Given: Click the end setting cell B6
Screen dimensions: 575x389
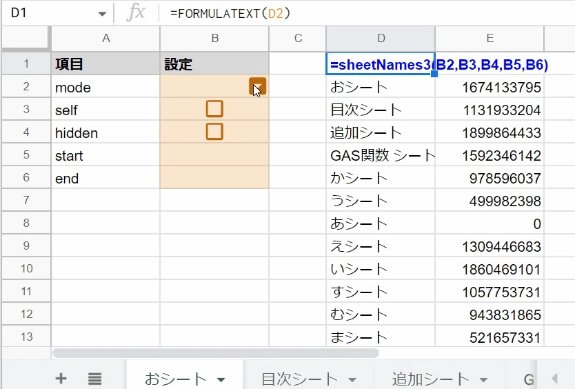Looking at the screenshot, I should pos(214,177).
